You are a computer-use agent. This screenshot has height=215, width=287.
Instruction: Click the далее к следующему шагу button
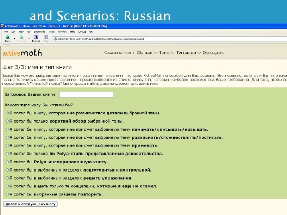[30, 204]
